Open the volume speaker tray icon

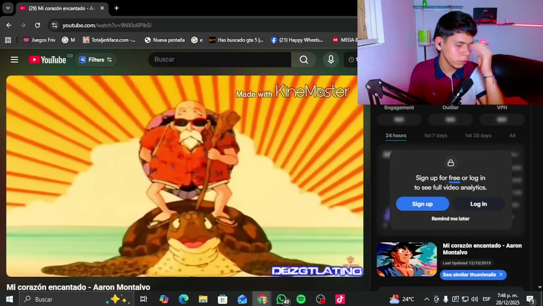[474, 299]
